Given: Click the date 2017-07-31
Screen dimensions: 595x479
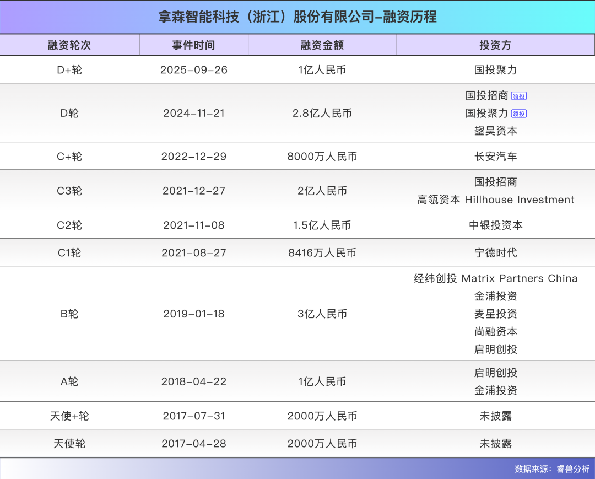Looking at the screenshot, I should click(193, 416).
